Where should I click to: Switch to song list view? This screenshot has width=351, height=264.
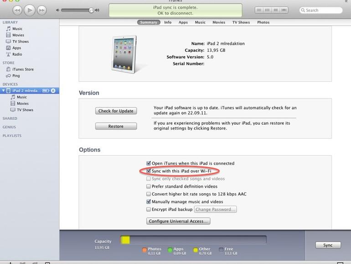(259, 10)
